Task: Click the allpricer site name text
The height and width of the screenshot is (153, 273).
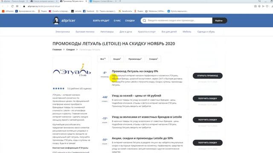Action: coord(68,20)
